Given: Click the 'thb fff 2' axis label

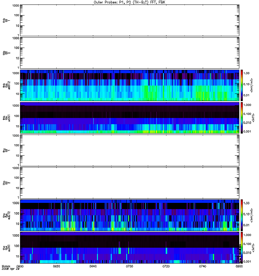Looking at the screenshot, I should pyautogui.click(x=6, y=53).
